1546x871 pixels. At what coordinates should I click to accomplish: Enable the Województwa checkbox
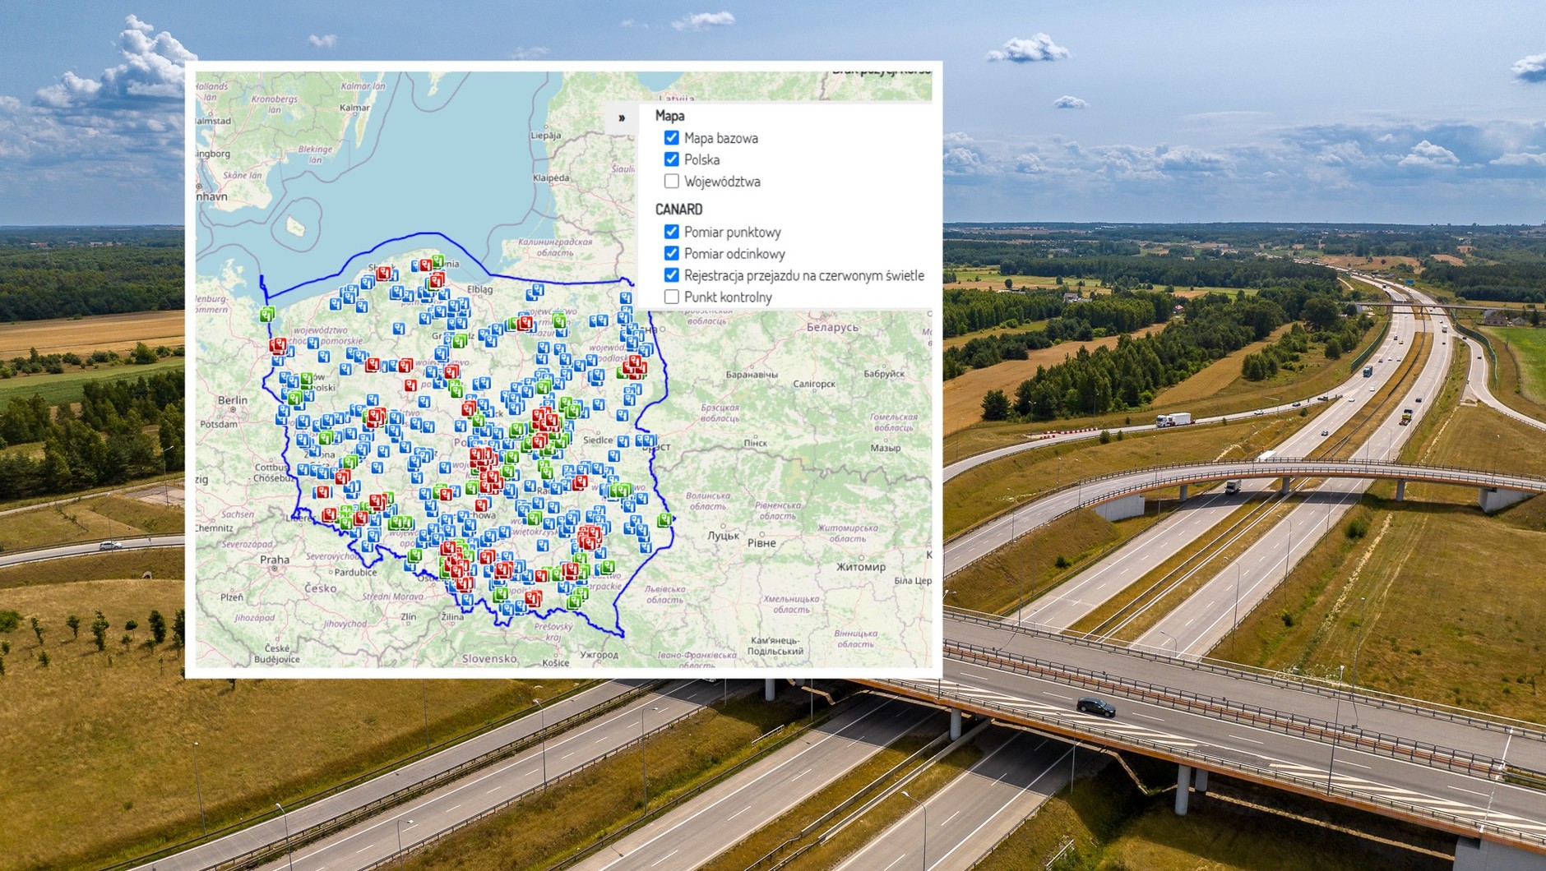coord(671,182)
